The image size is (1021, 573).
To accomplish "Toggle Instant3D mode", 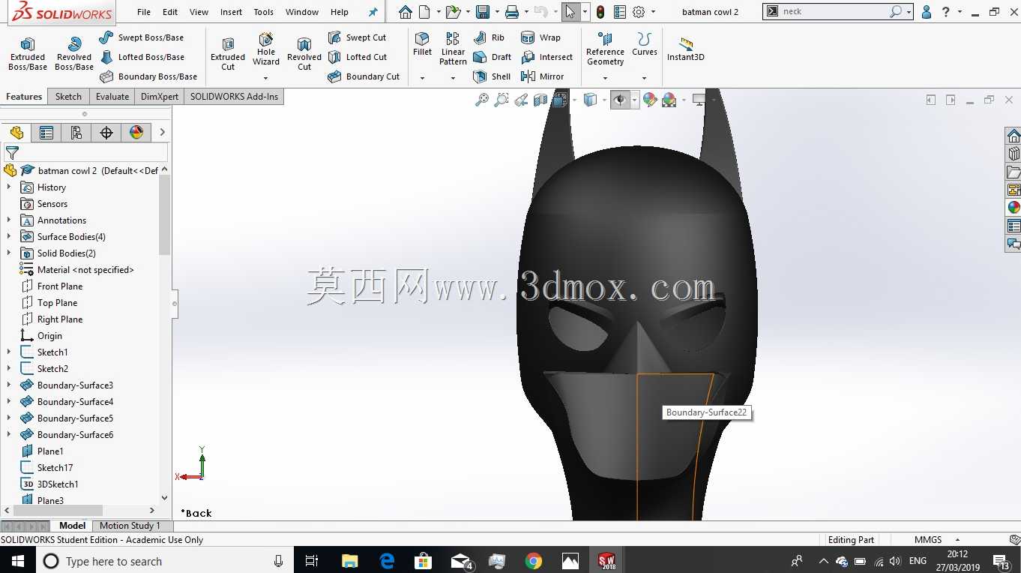I will tap(685, 49).
